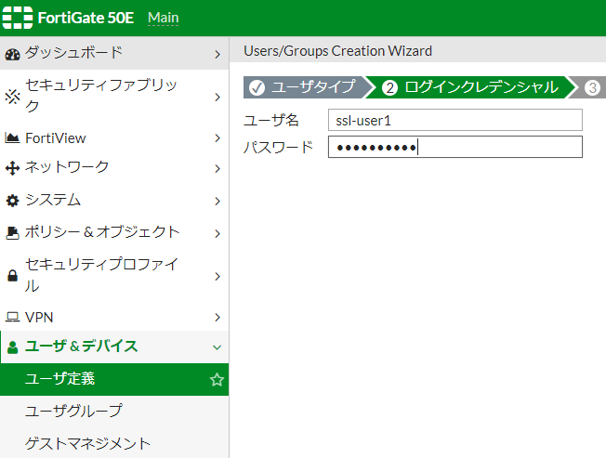Click the Security Fabric icon
The height and width of the screenshot is (458, 606).
point(12,97)
